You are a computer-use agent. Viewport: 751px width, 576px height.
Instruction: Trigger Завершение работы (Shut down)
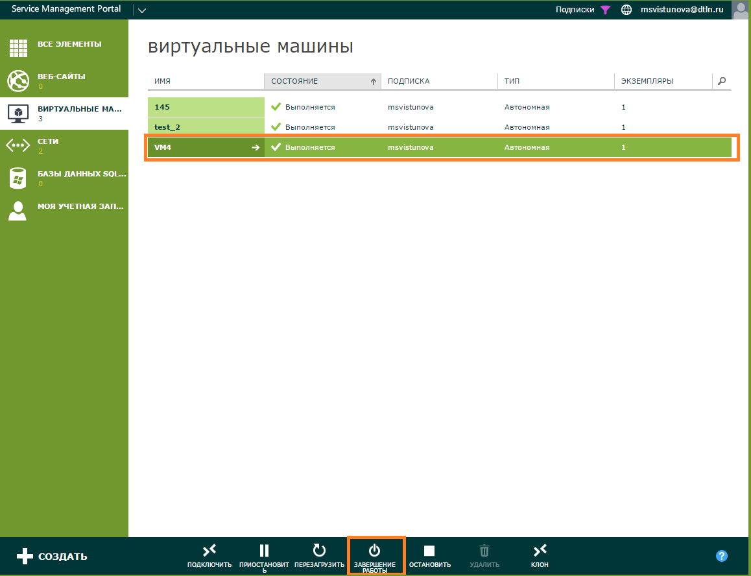(x=375, y=555)
